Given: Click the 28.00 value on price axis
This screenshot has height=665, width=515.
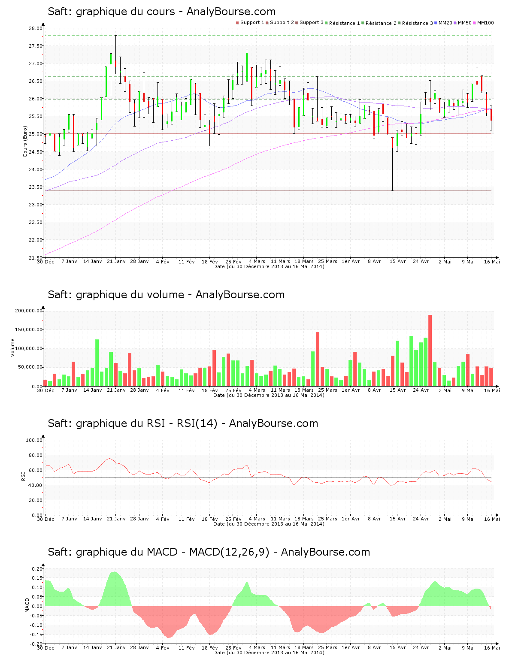Looking at the screenshot, I should pos(36,28).
